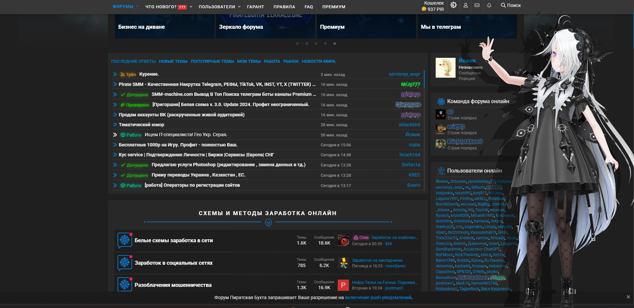Expand the ПОЛЬЗОВАТЕЛИ dropdown arrow

(239, 7)
